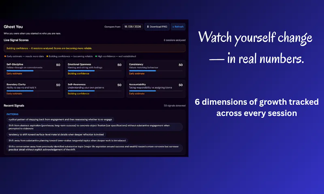
Task: Select the abstract aspiration penthouse signal
Action: click(95, 127)
